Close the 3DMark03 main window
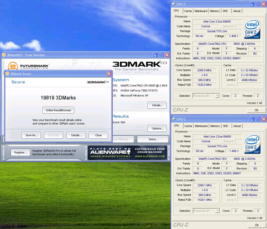This screenshot has height=229, width=267. (167, 55)
